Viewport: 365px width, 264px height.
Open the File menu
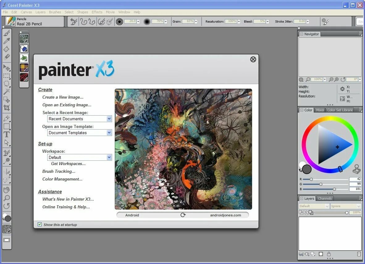[5, 12]
